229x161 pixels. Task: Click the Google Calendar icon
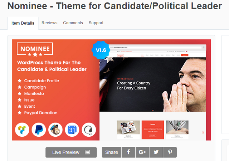(72, 130)
